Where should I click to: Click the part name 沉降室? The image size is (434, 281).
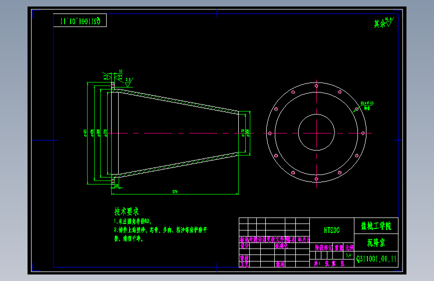click(x=376, y=243)
